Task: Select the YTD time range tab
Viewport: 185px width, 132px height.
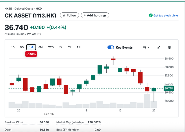Action: (51, 47)
